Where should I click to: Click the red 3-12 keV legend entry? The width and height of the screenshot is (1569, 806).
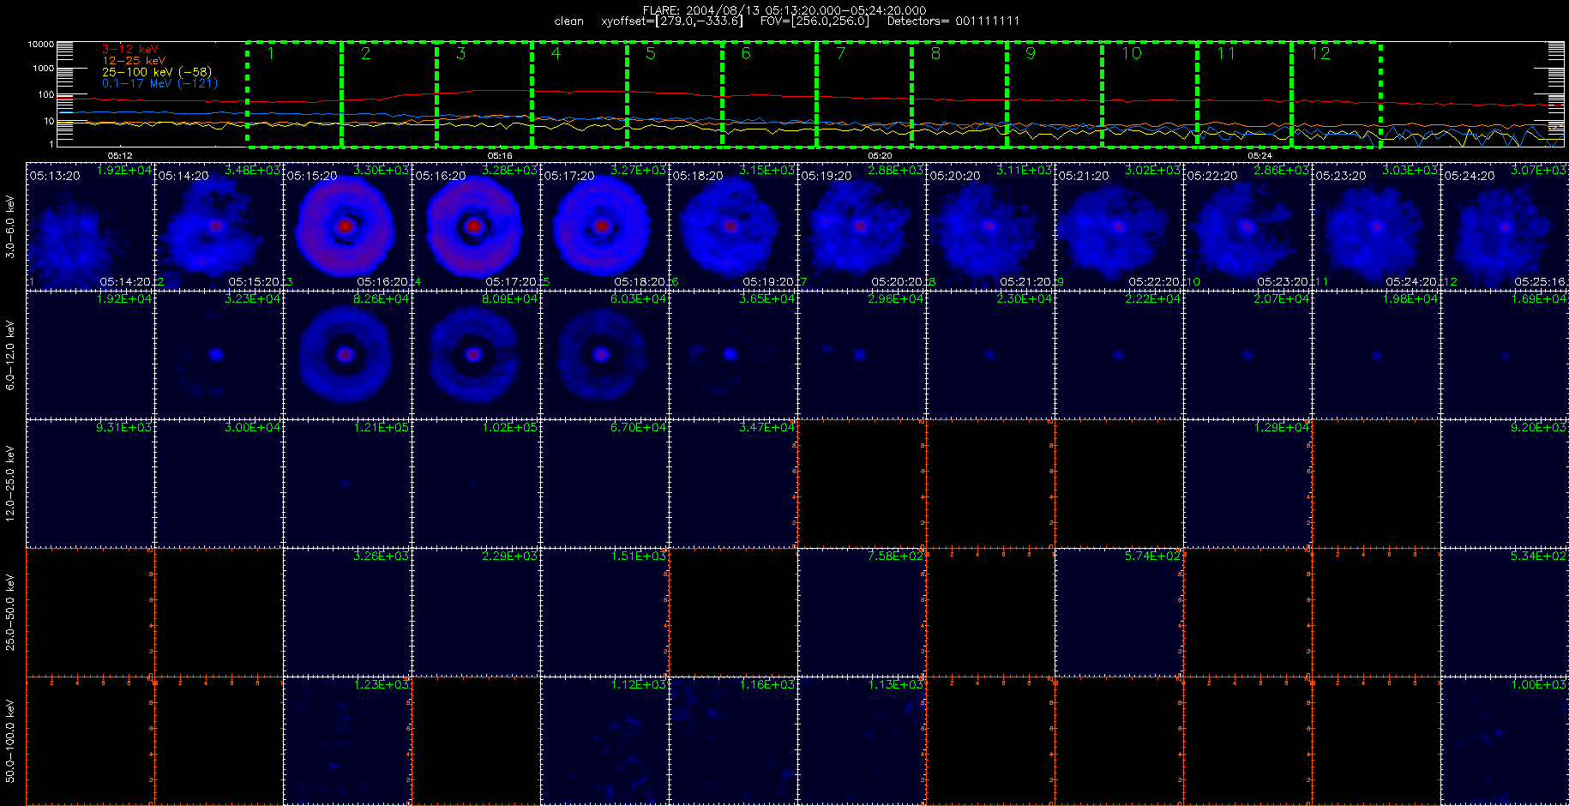[130, 50]
